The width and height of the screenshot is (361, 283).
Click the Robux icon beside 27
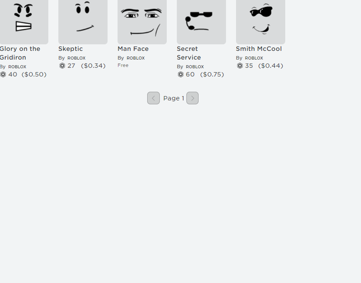(62, 66)
